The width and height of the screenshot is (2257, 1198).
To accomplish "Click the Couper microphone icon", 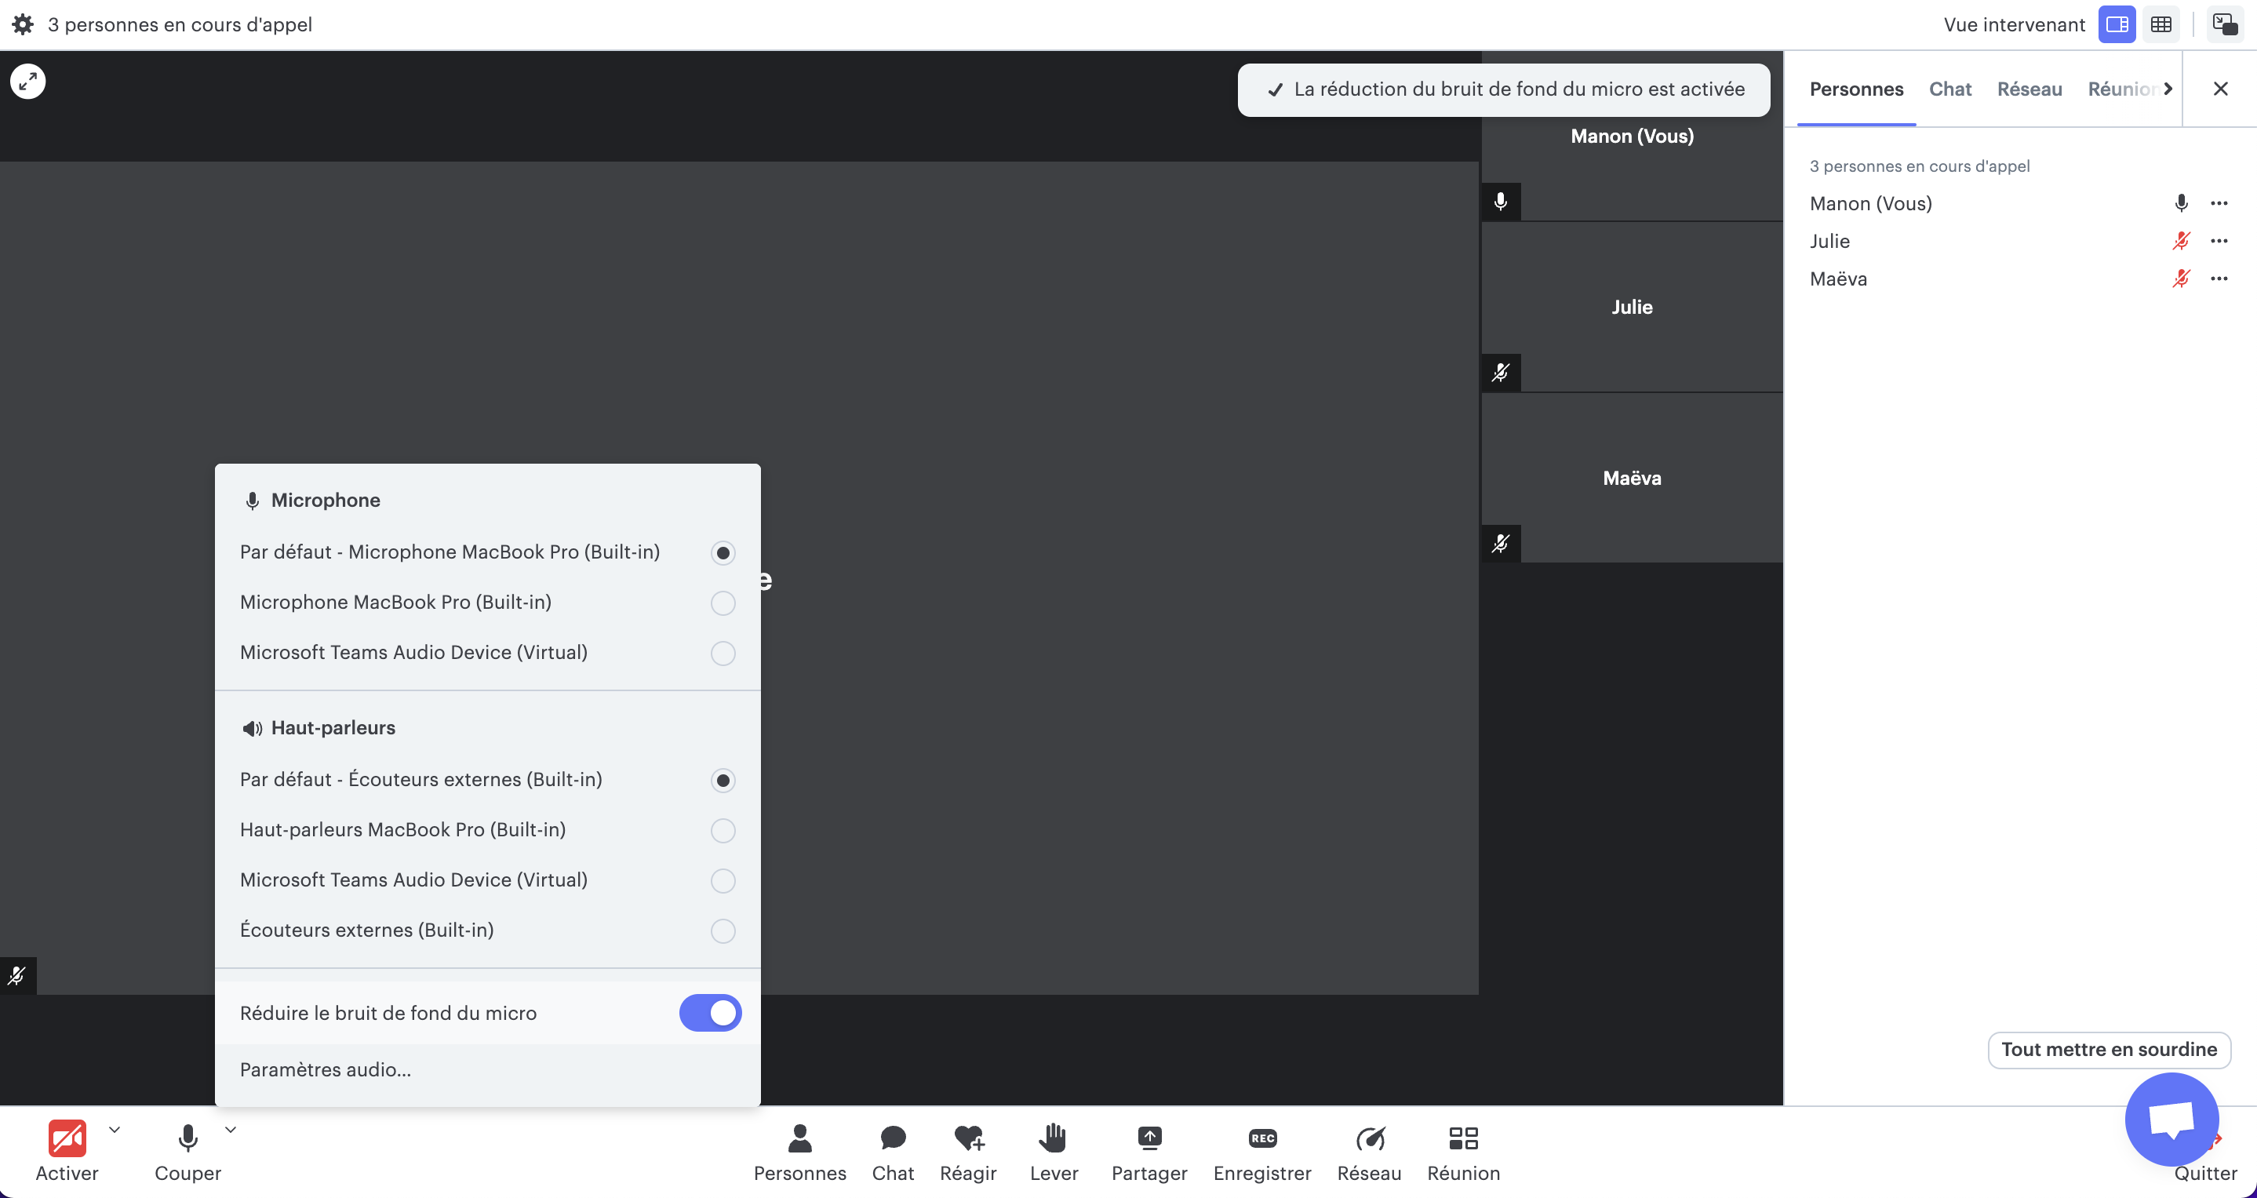I will click(x=187, y=1138).
